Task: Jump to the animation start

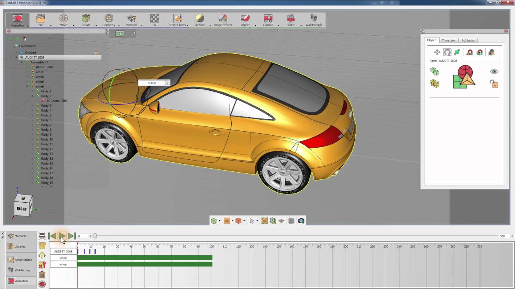Action: 52,236
